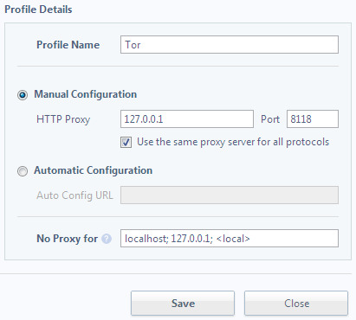The width and height of the screenshot is (356, 320).
Task: Open the No Proxy for help icon
Action: tap(107, 239)
